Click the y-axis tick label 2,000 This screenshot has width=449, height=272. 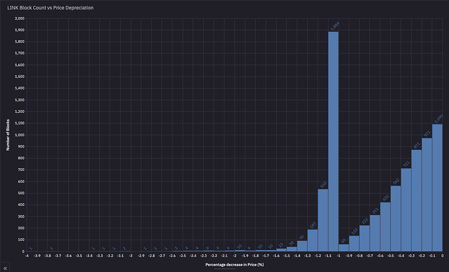click(20, 18)
